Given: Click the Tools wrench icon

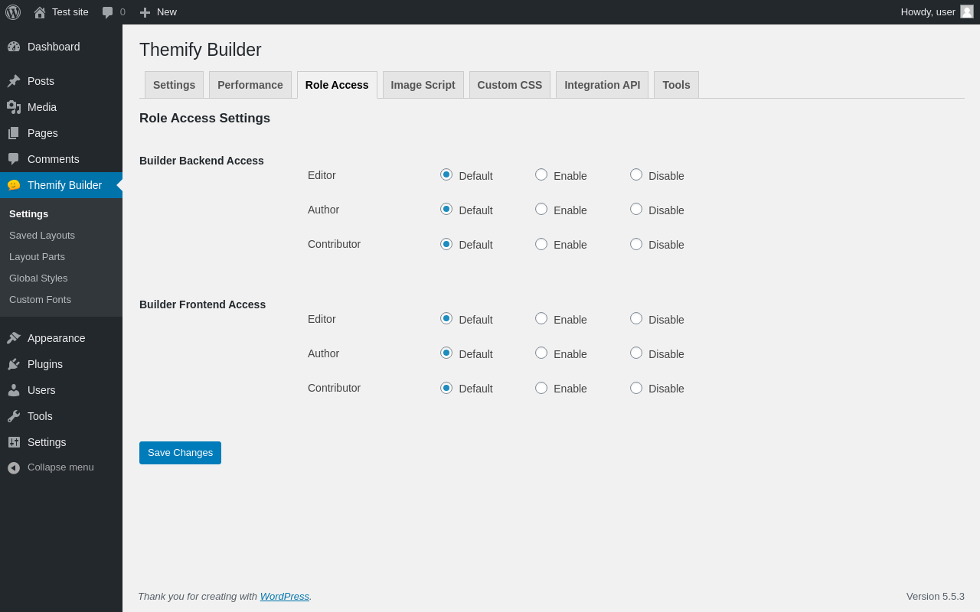Looking at the screenshot, I should pyautogui.click(x=14, y=416).
